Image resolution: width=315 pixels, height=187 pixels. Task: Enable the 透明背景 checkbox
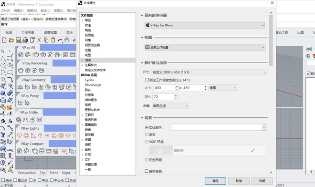(x=147, y=171)
